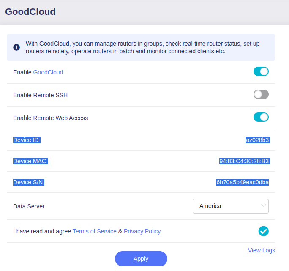
Task: Toggle the Enable GoodCloud switch
Action: 261,72
